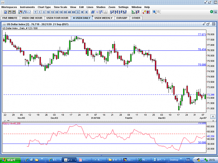Open the Chart Type menu
Image resolution: width=218 pixels, height=163 pixels.
click(44, 7)
